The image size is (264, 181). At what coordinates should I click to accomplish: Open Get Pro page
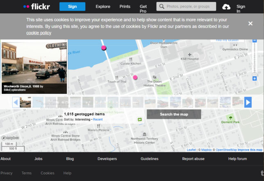143,9
